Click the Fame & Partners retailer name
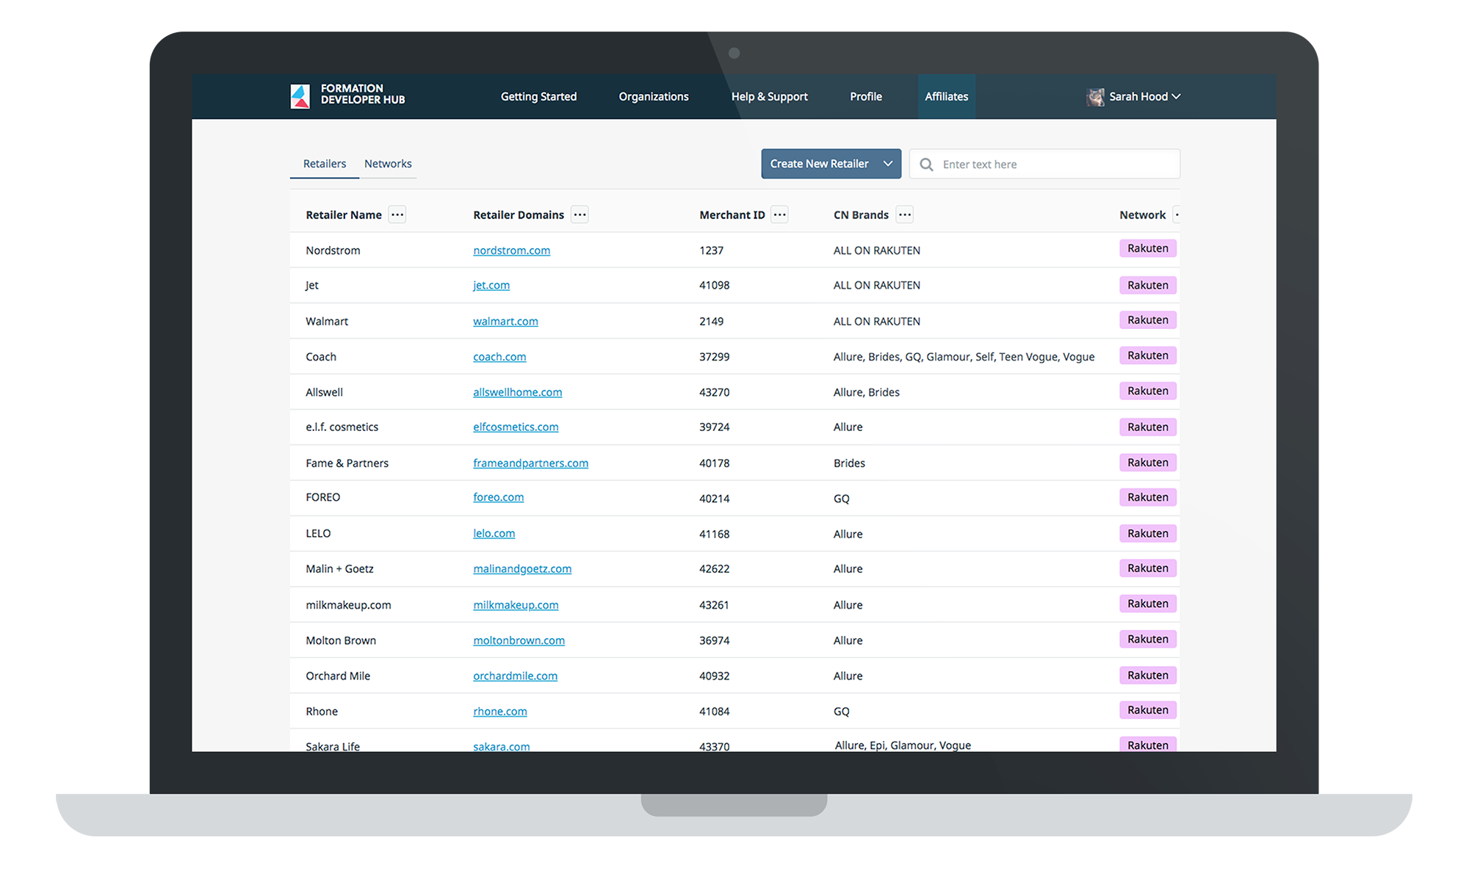Viewport: 1469px width, 890px height. tap(347, 463)
